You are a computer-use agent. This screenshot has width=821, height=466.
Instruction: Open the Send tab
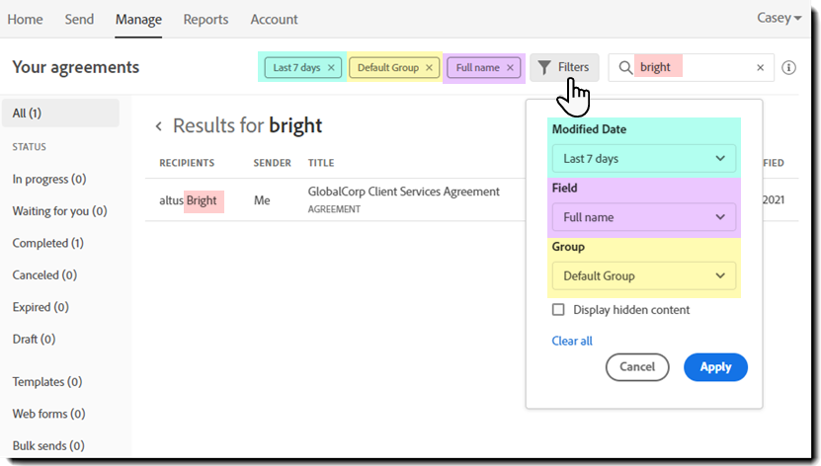coord(79,19)
